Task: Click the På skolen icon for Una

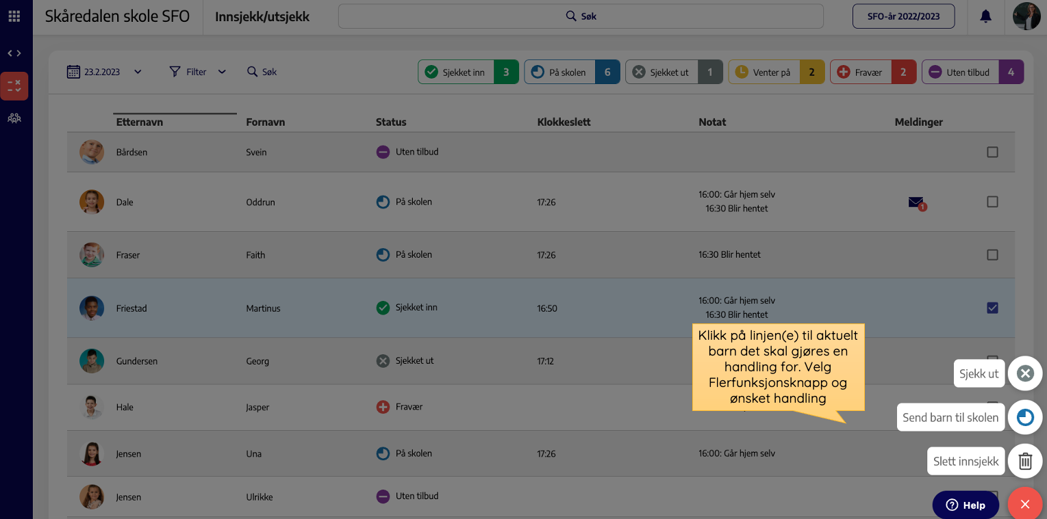Action: [x=383, y=453]
